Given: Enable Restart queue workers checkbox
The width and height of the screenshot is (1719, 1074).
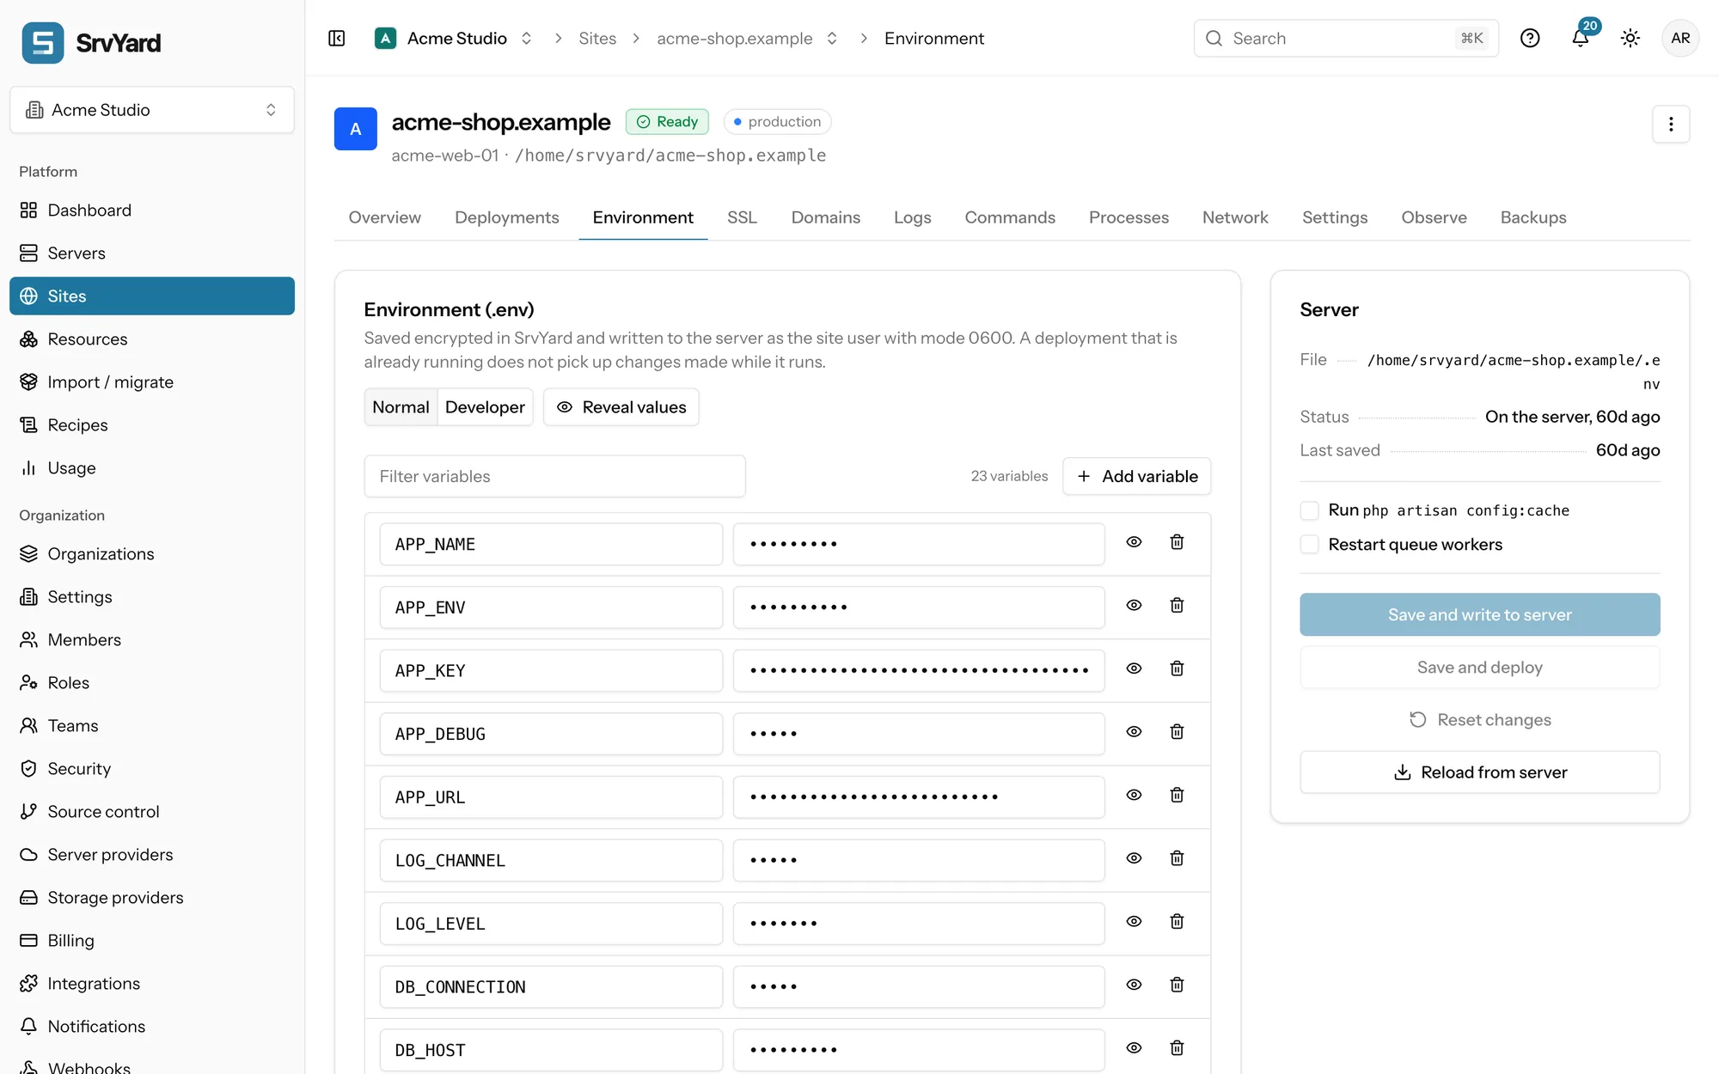Looking at the screenshot, I should tap(1309, 545).
